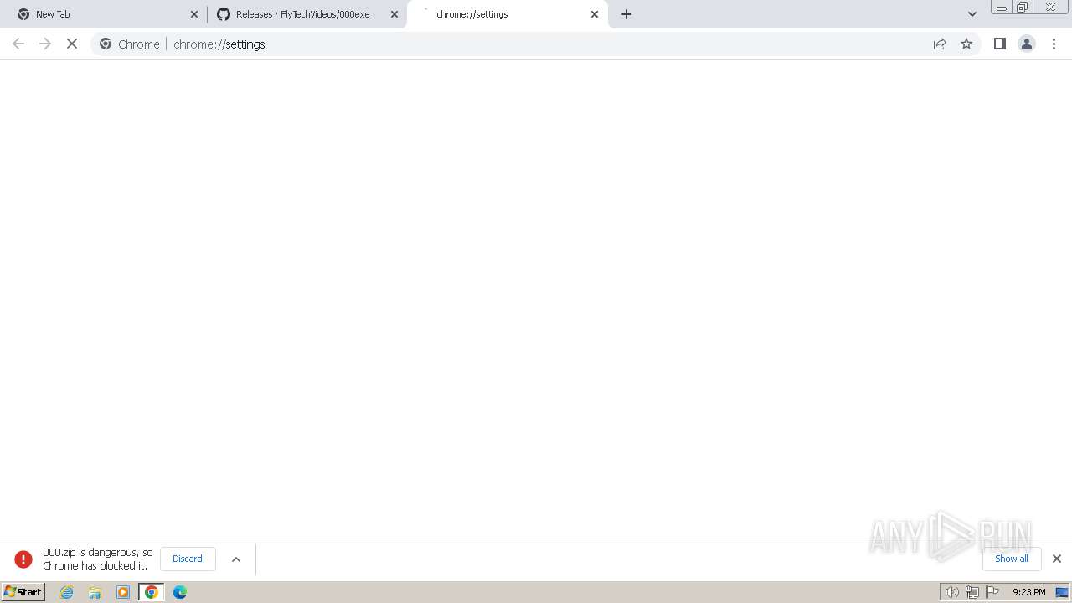Open volume control in system tray

[x=952, y=592]
